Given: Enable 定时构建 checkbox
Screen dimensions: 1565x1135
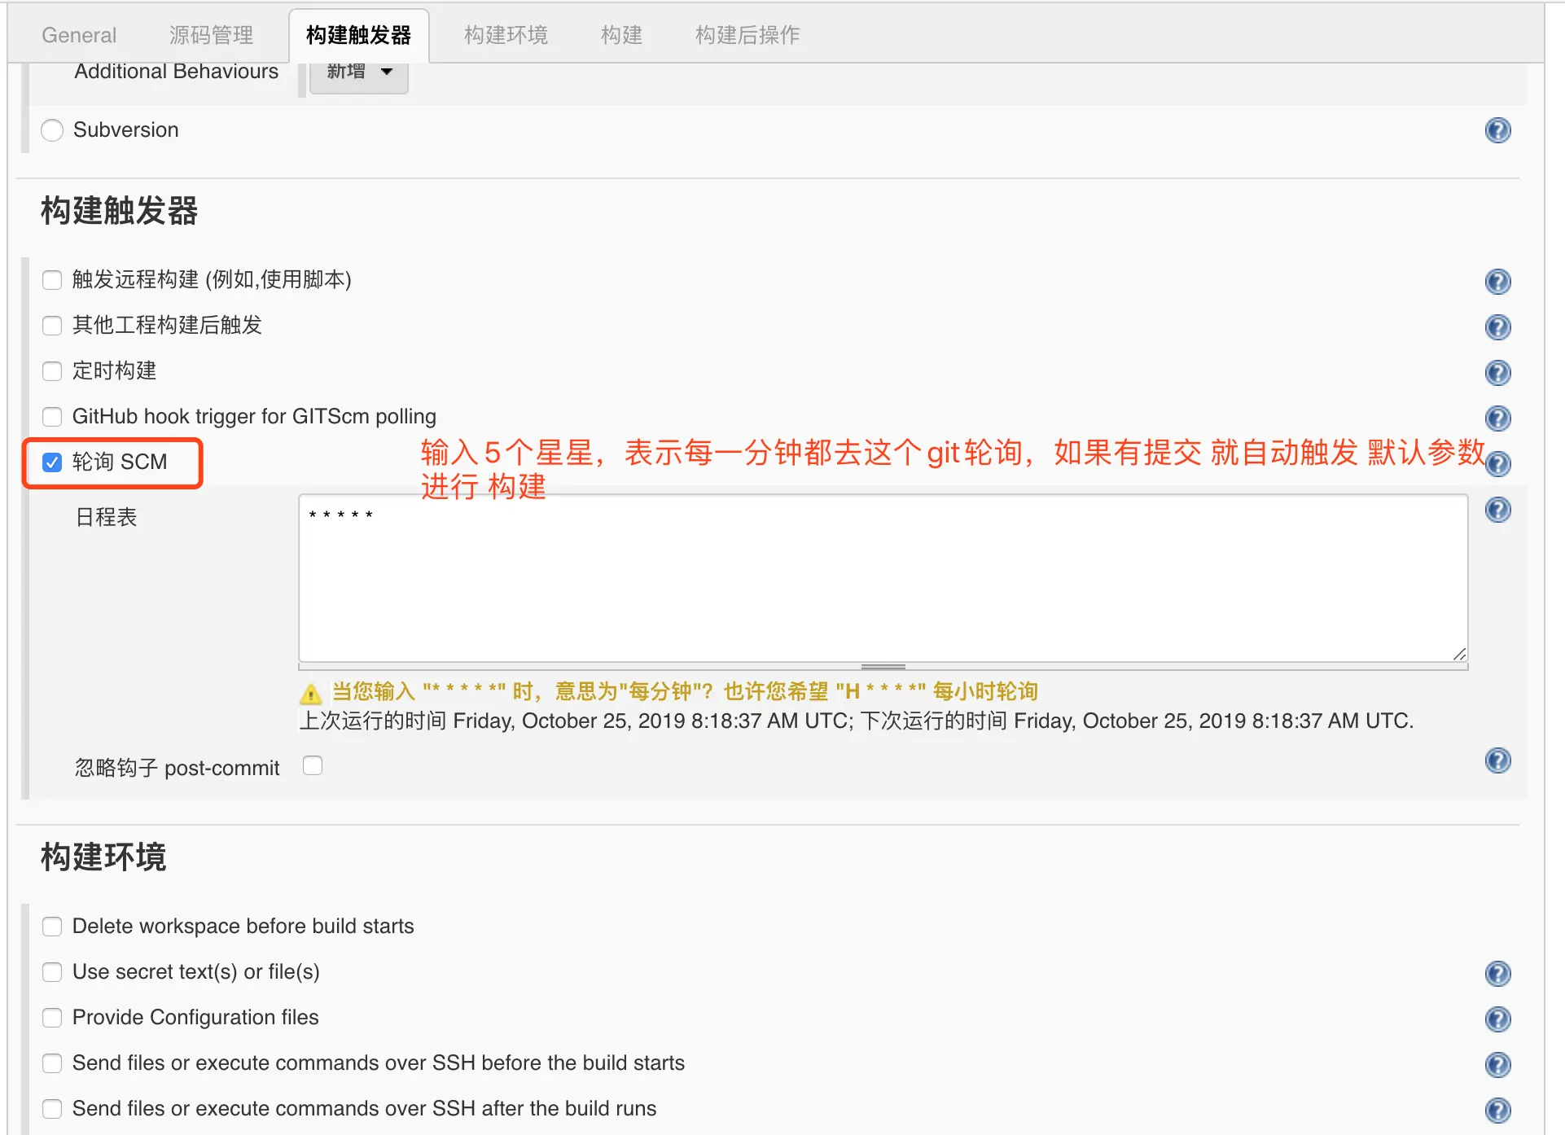Looking at the screenshot, I should (52, 371).
